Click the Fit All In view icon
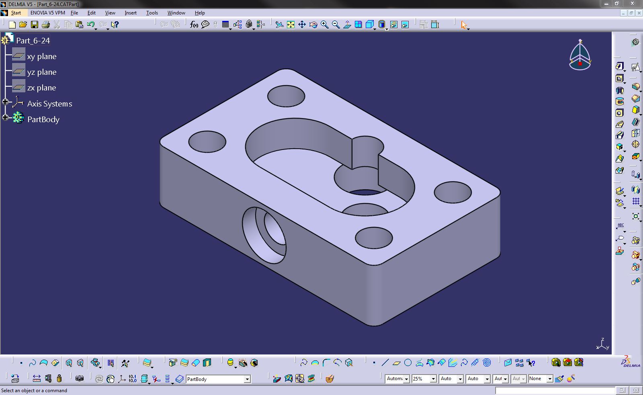The width and height of the screenshot is (643, 395). pos(291,25)
